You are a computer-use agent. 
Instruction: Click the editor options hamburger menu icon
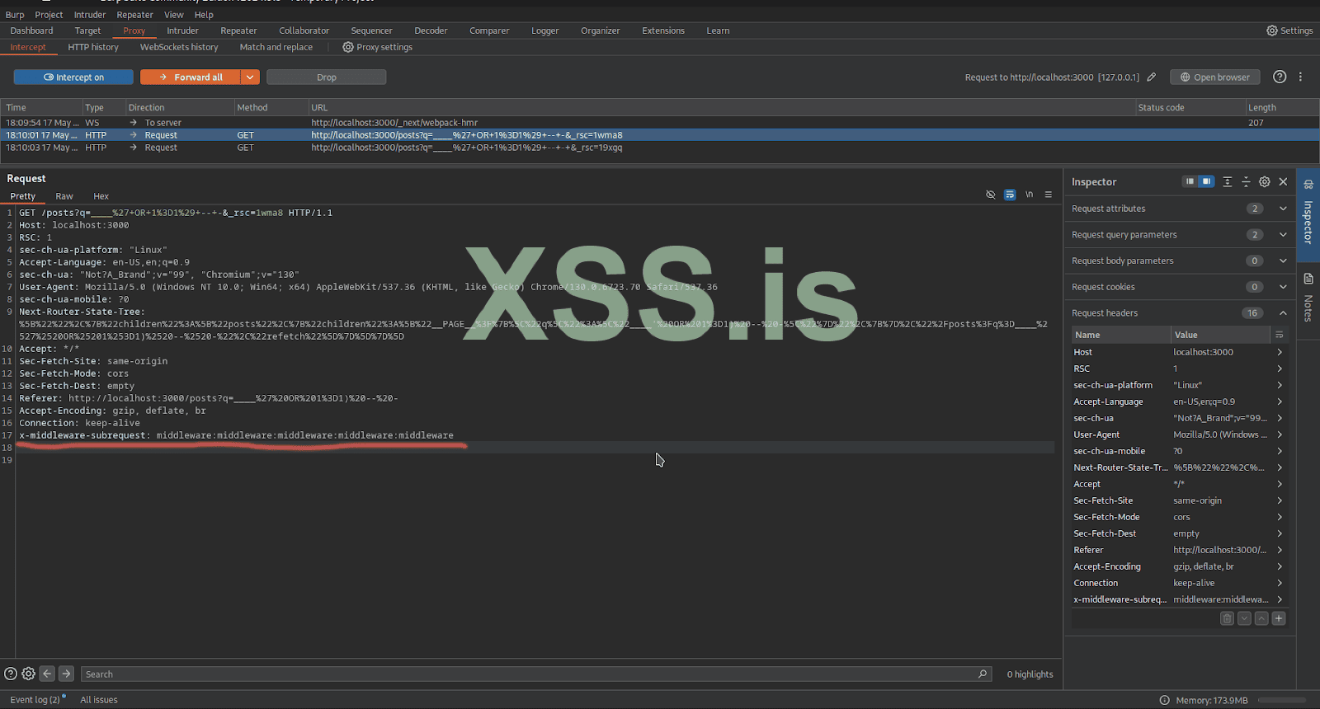(1049, 195)
